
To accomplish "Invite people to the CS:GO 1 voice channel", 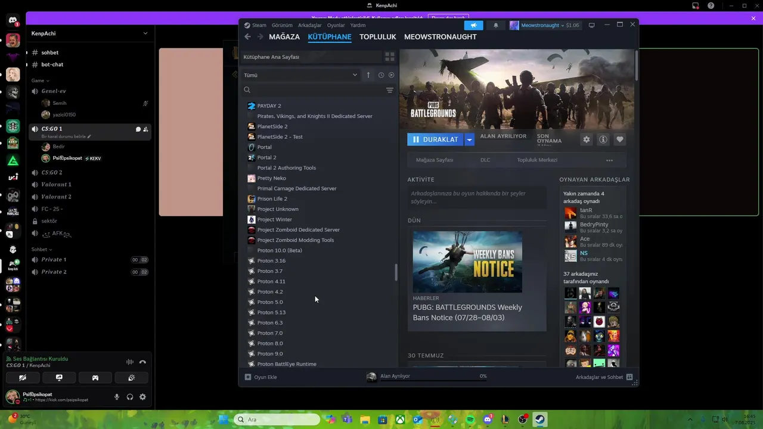I will point(146,129).
